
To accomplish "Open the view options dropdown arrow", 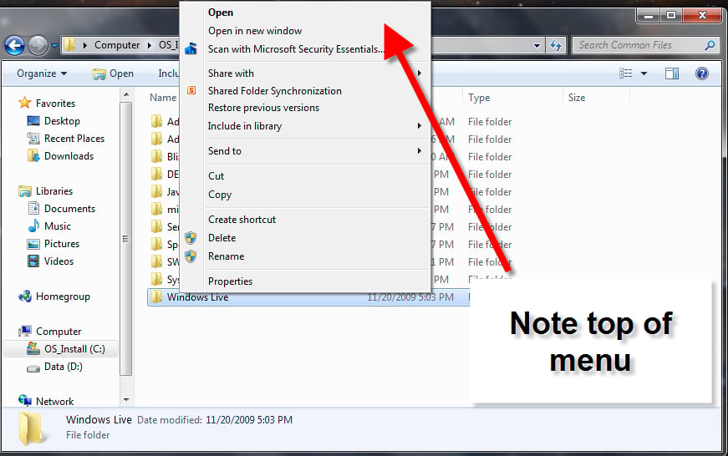I will click(644, 73).
